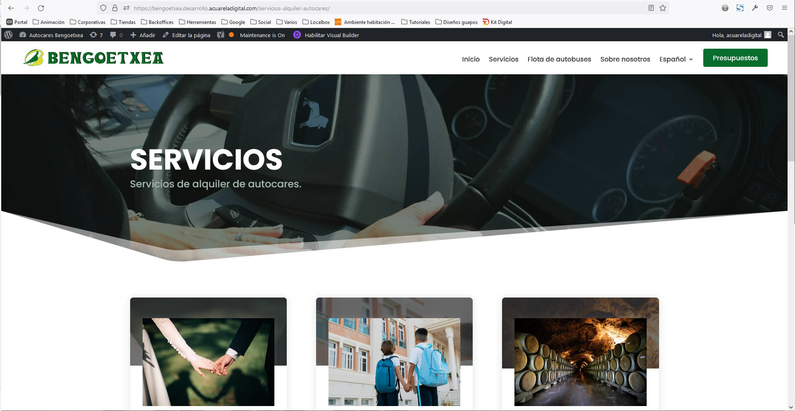Expand the Social bookmarks folder

click(x=261, y=22)
